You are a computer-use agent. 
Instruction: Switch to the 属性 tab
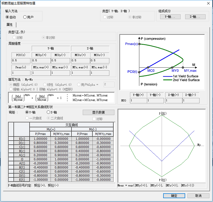[x=10, y=25]
